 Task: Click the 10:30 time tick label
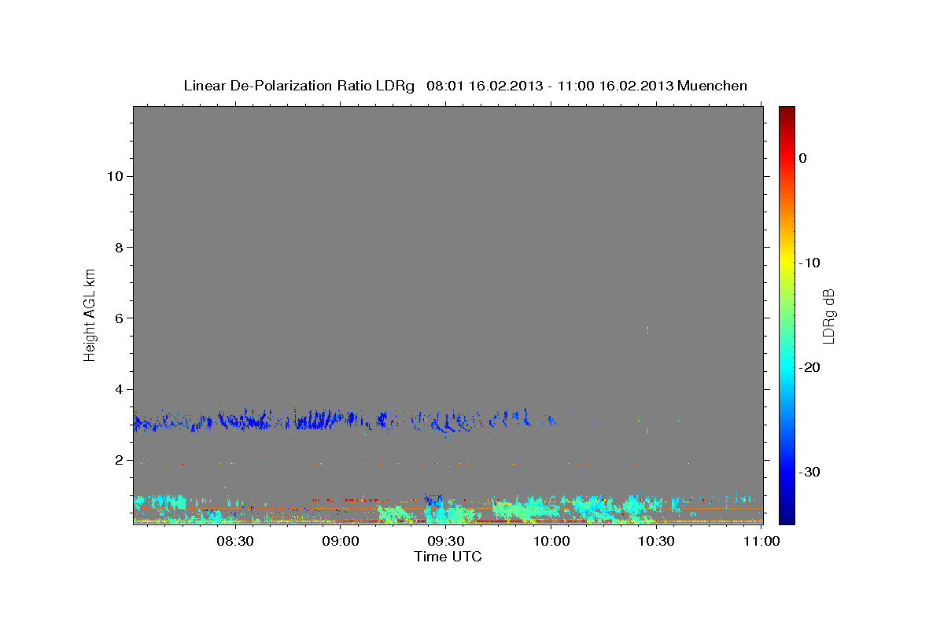coord(655,541)
